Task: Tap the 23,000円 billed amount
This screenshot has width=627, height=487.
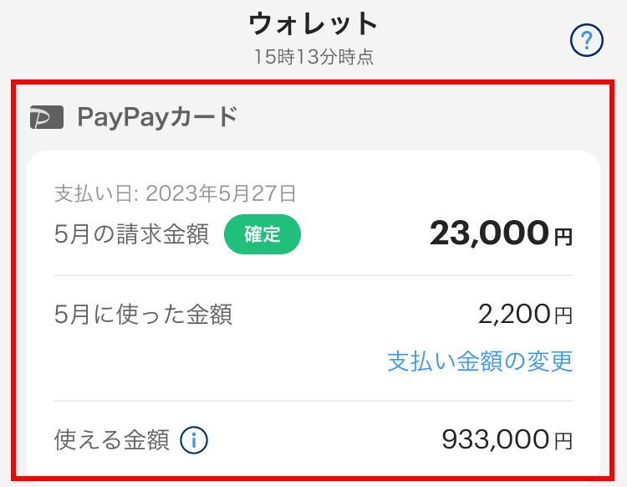Action: [501, 233]
